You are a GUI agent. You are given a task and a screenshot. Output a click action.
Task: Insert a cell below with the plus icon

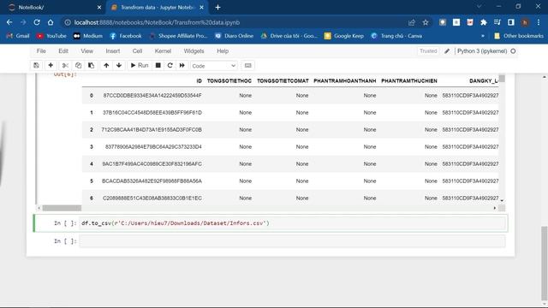point(51,65)
